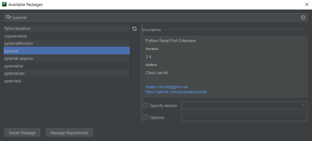
Task: Clear the search field with X icon
Action: point(303,18)
